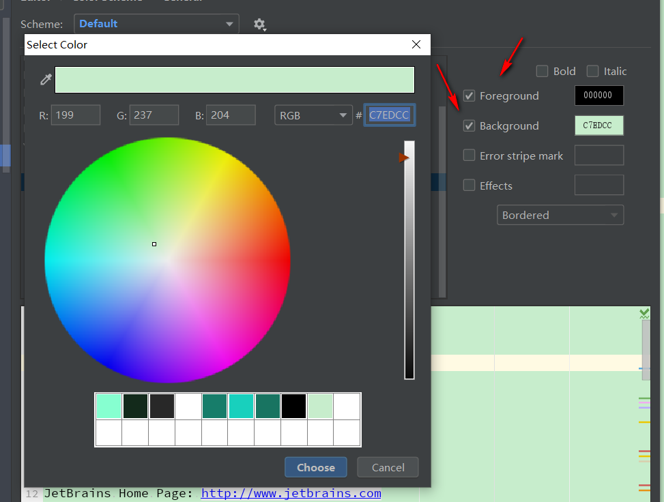Click the Cancel button
The width and height of the screenshot is (664, 502).
pos(388,467)
